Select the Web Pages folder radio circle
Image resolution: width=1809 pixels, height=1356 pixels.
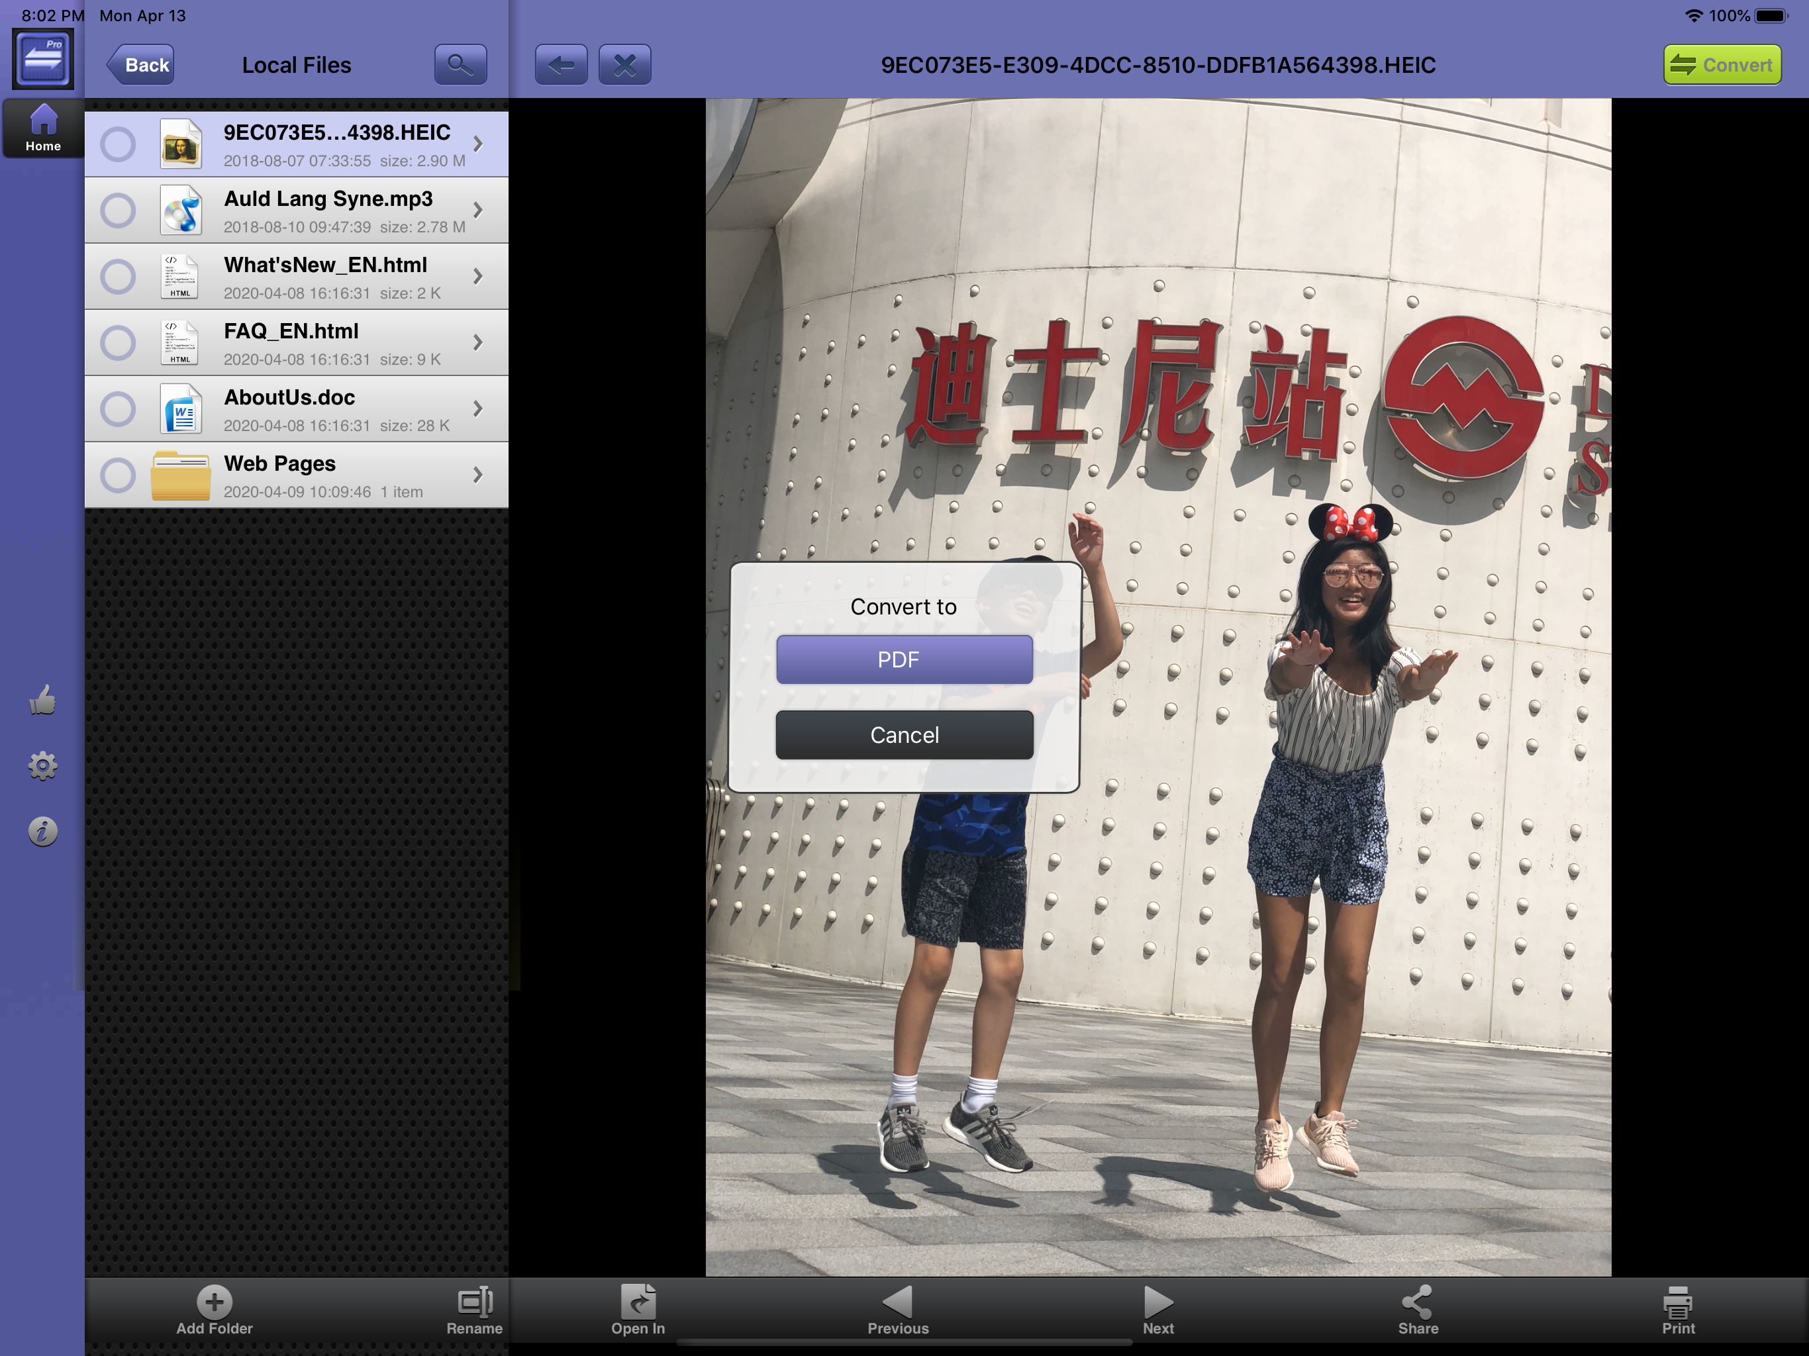118,475
